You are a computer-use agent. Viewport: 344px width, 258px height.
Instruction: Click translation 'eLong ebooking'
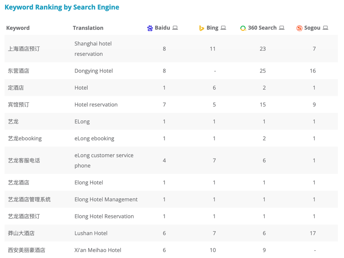click(94, 138)
